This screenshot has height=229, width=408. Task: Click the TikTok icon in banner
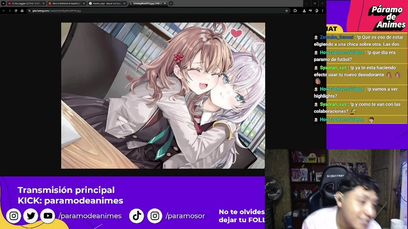tap(137, 216)
